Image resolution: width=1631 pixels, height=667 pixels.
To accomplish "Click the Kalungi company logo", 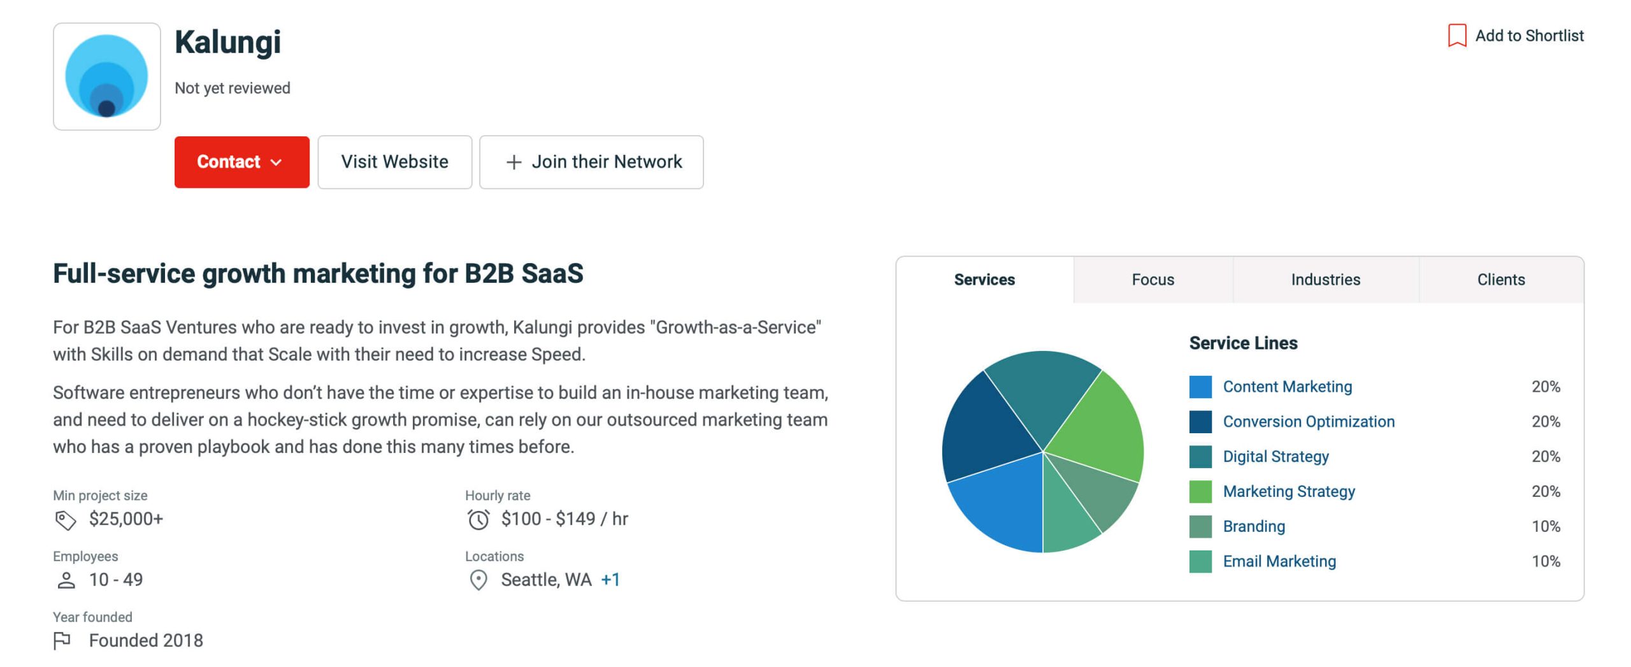I will click(106, 76).
